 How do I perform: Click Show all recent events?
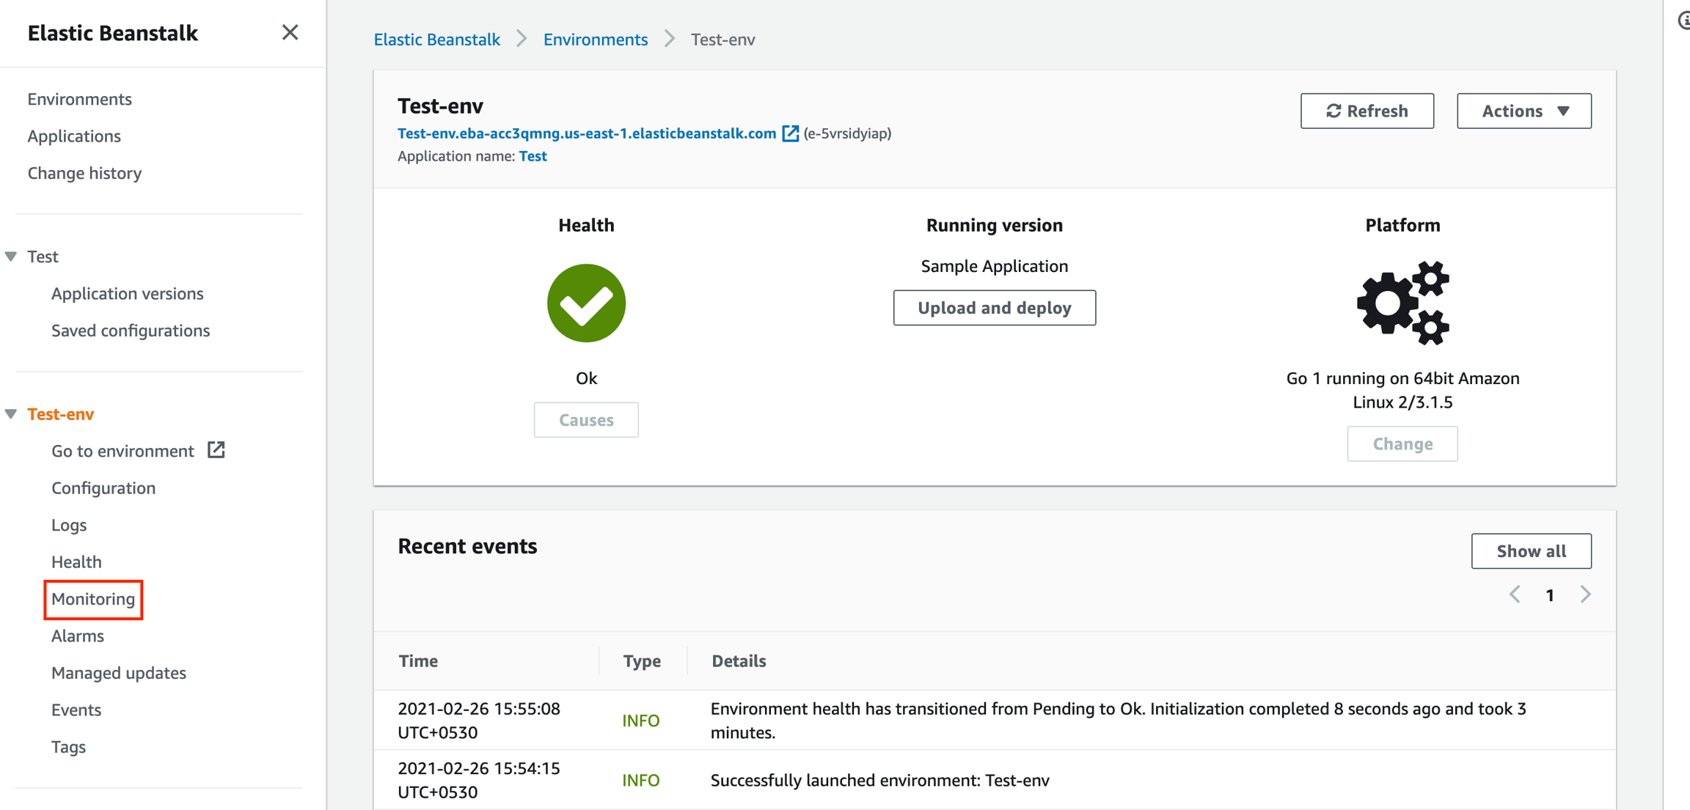point(1532,551)
